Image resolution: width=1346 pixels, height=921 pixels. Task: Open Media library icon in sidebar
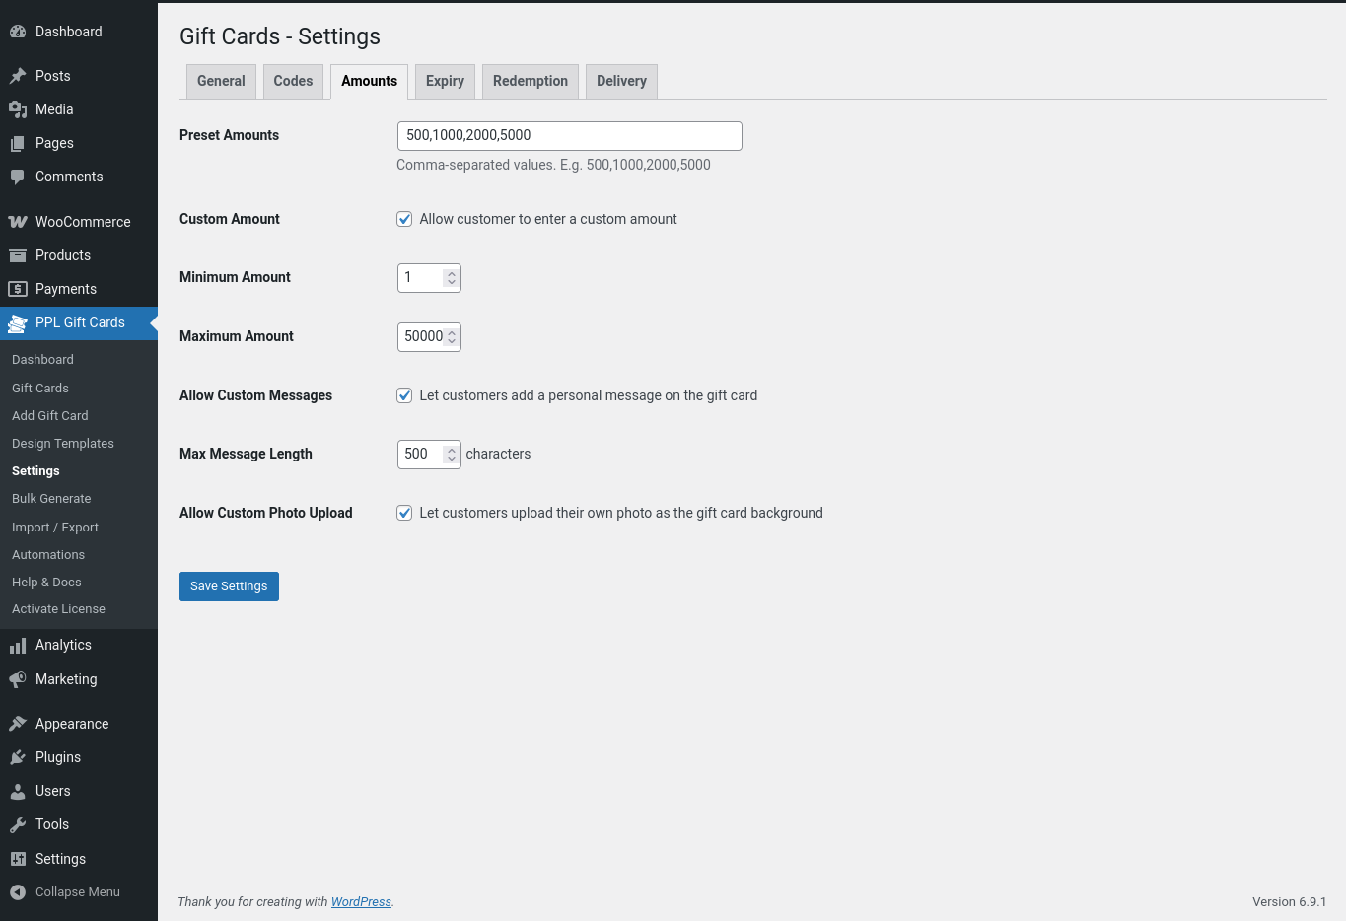(18, 109)
